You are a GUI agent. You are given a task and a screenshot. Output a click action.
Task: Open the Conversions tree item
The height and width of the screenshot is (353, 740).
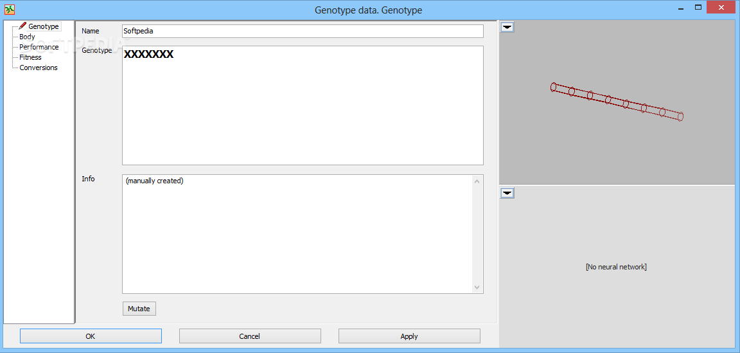(x=39, y=68)
